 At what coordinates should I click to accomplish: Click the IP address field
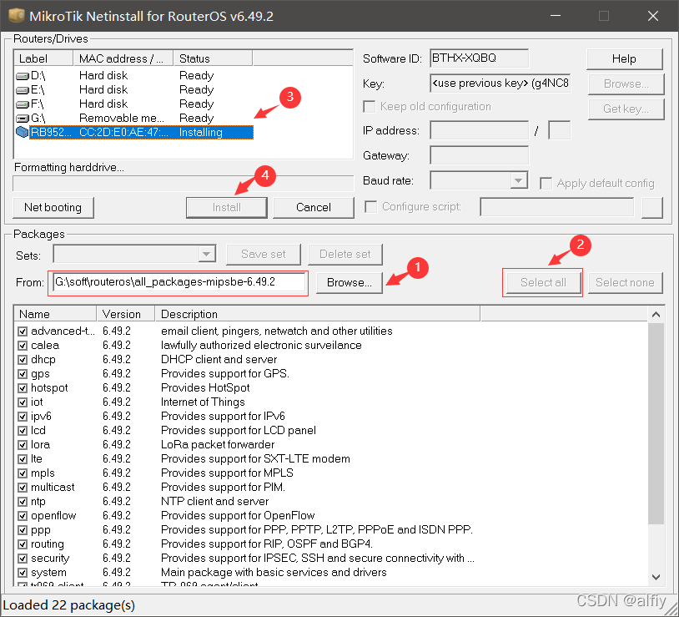(x=479, y=130)
